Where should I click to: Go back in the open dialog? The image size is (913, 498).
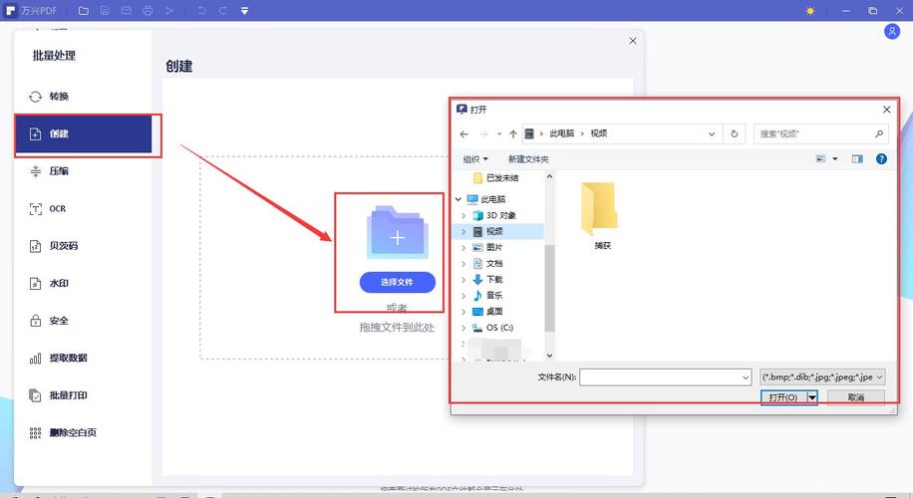[x=464, y=133]
